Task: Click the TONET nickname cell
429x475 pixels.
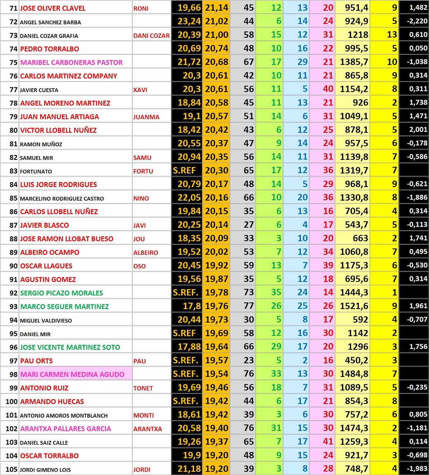Action: pos(151,388)
